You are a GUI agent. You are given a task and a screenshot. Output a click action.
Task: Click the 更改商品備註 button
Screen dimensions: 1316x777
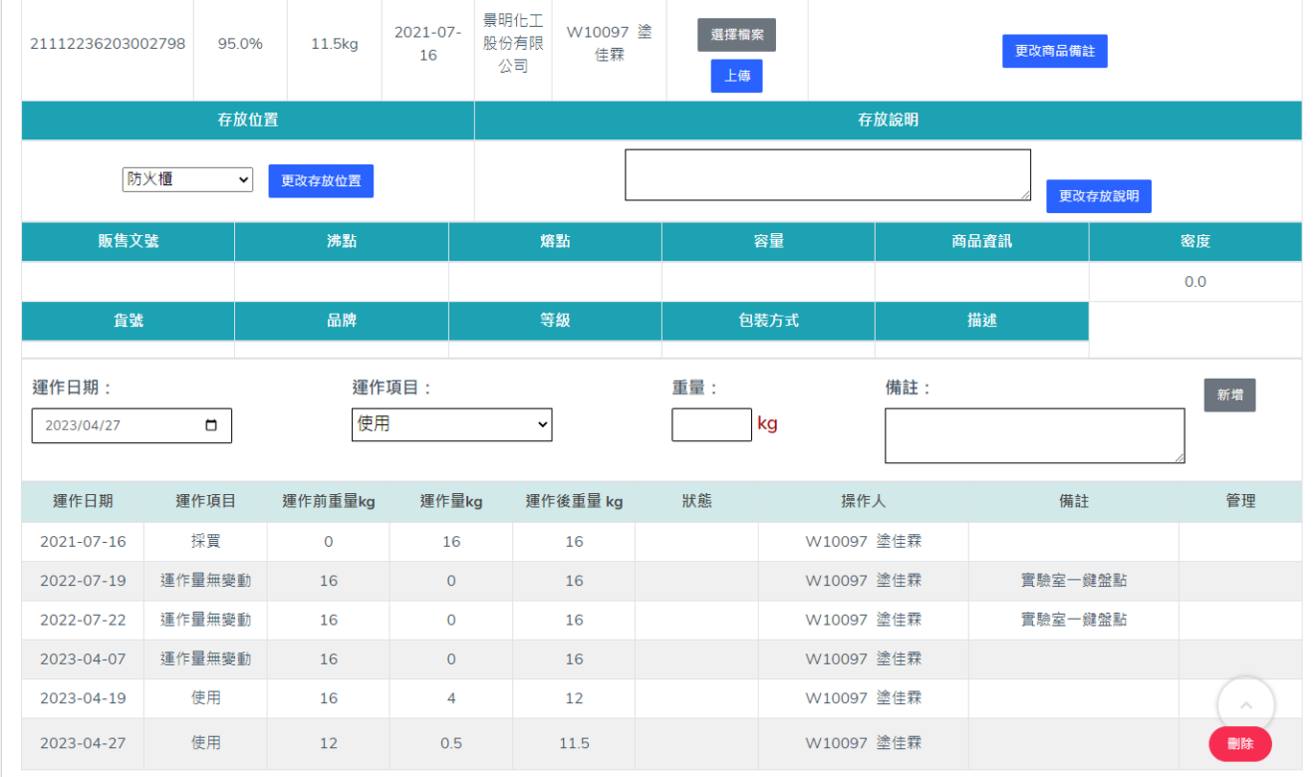1054,51
